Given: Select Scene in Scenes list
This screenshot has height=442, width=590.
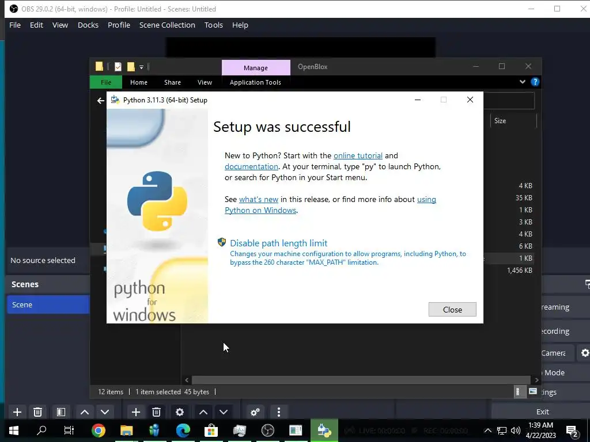Looking at the screenshot, I should pyautogui.click(x=48, y=304).
